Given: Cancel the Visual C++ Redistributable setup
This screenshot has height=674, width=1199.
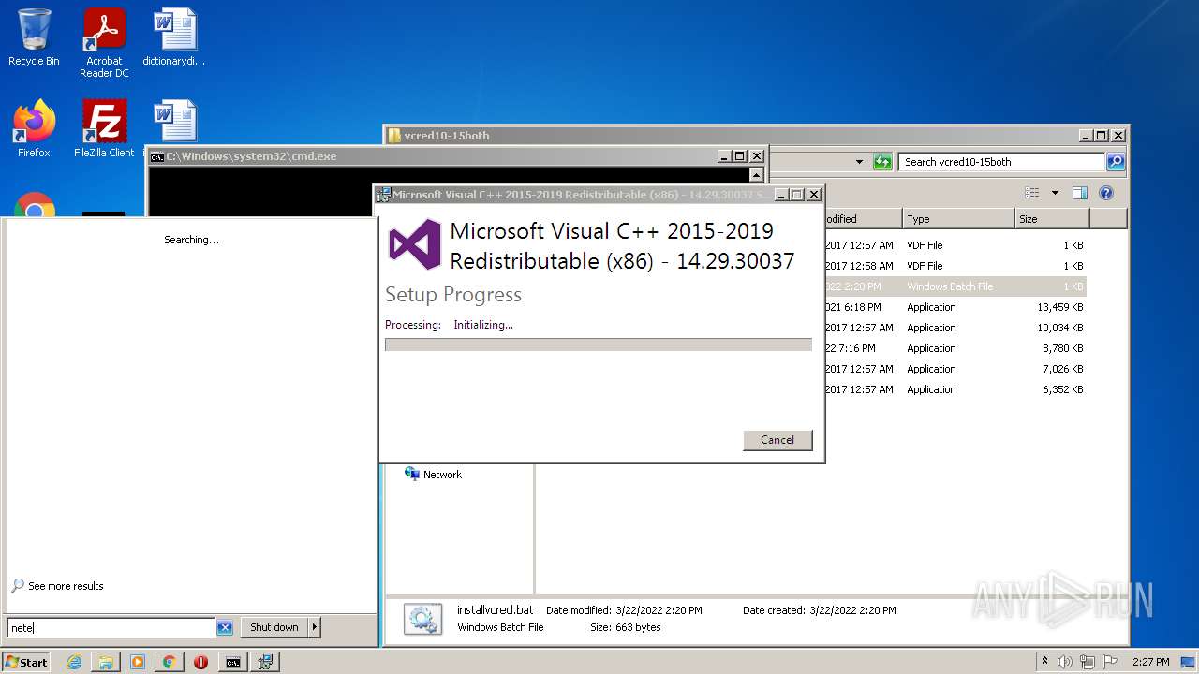Looking at the screenshot, I should (x=777, y=440).
